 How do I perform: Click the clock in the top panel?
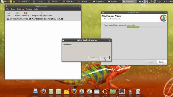(165, 1)
